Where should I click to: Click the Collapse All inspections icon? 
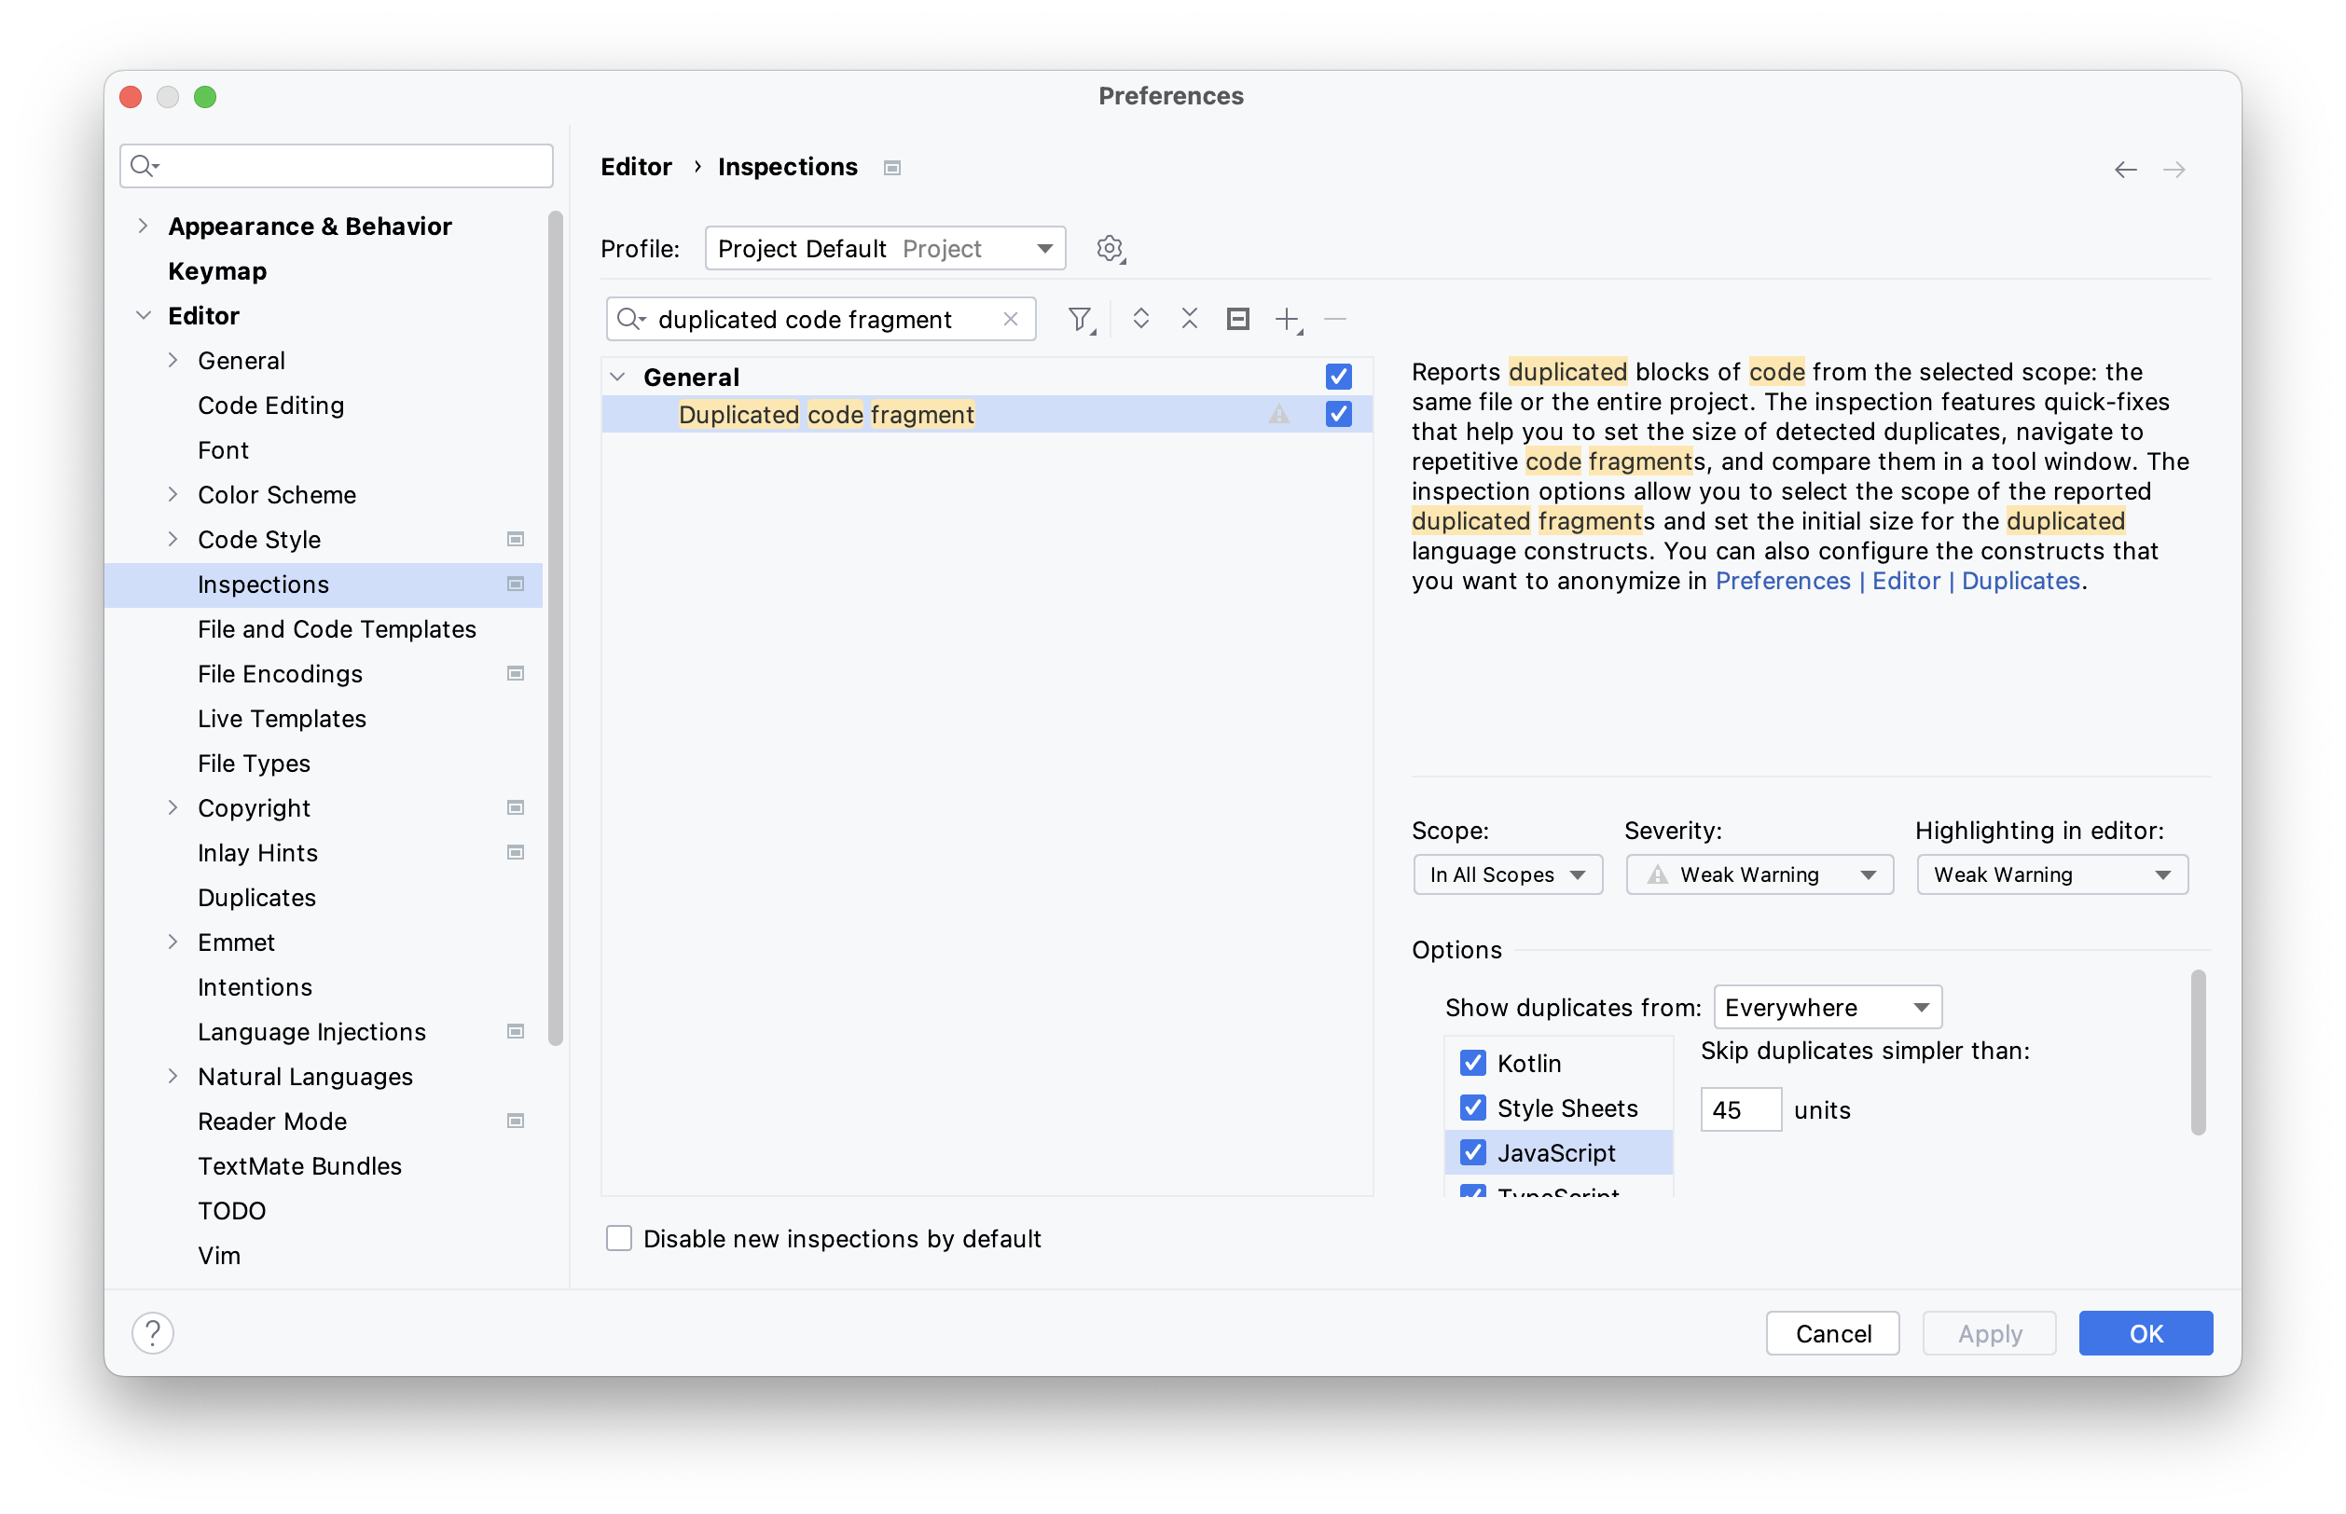click(1190, 319)
